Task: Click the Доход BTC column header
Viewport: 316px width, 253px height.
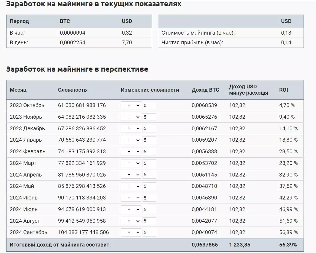Action: [205, 90]
